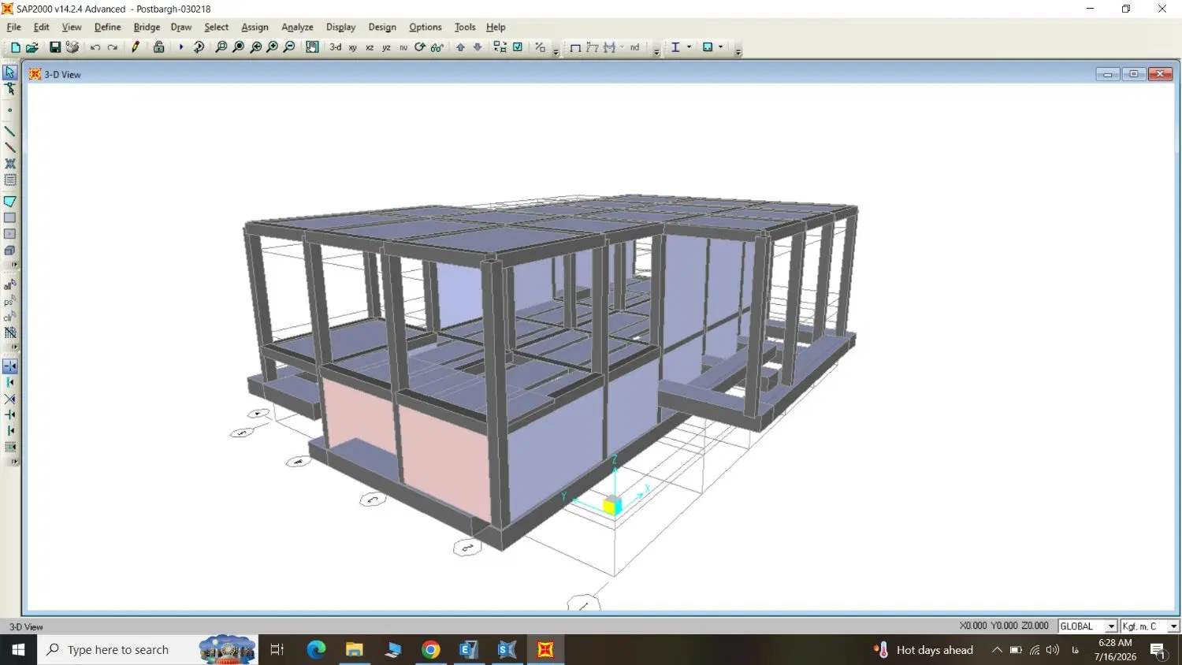
Task: Open the Kgf, m, C units dropdown
Action: 1150,626
